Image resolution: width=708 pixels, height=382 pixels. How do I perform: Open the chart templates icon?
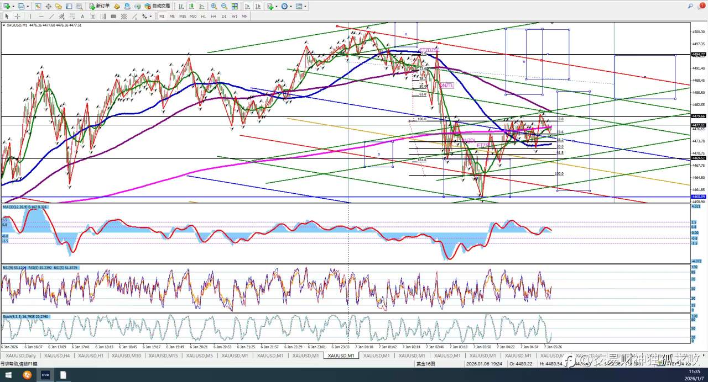(299, 6)
